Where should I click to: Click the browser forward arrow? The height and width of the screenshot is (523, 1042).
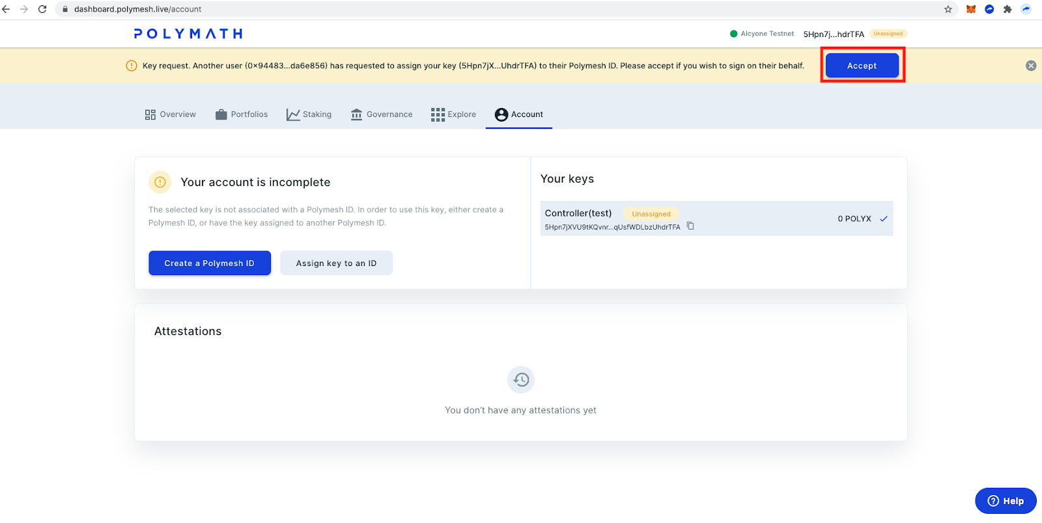click(24, 9)
